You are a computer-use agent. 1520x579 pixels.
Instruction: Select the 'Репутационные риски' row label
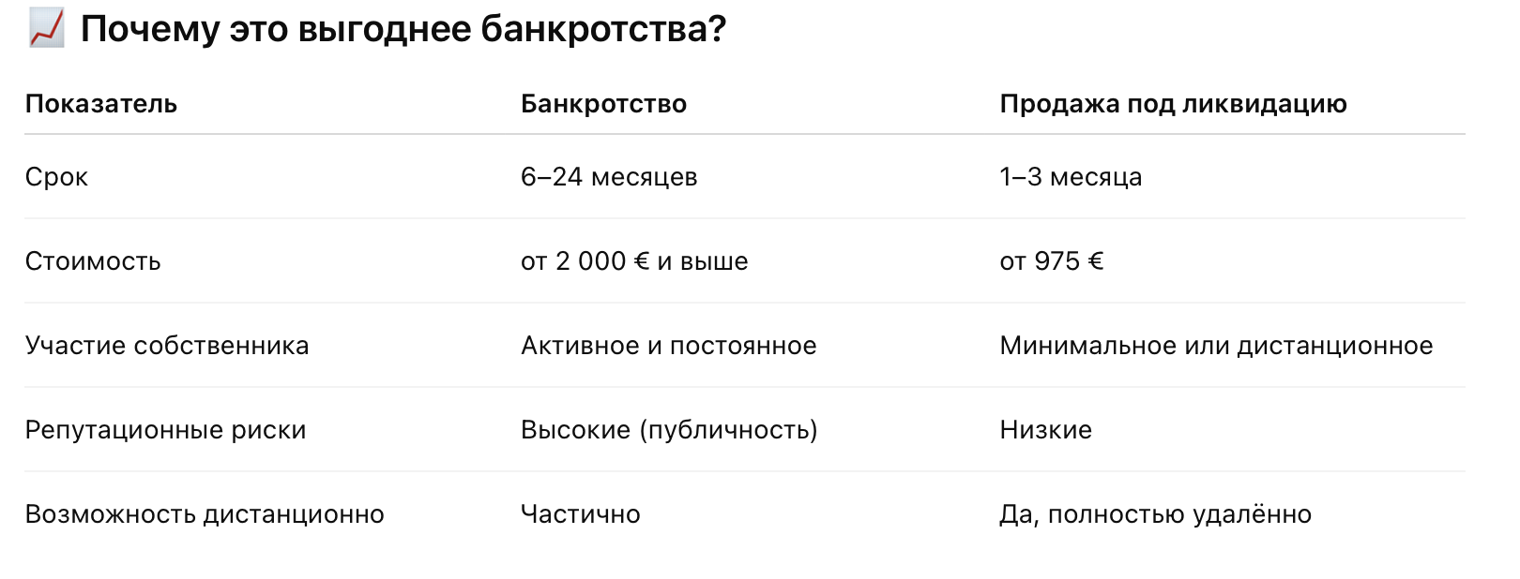click(x=166, y=430)
